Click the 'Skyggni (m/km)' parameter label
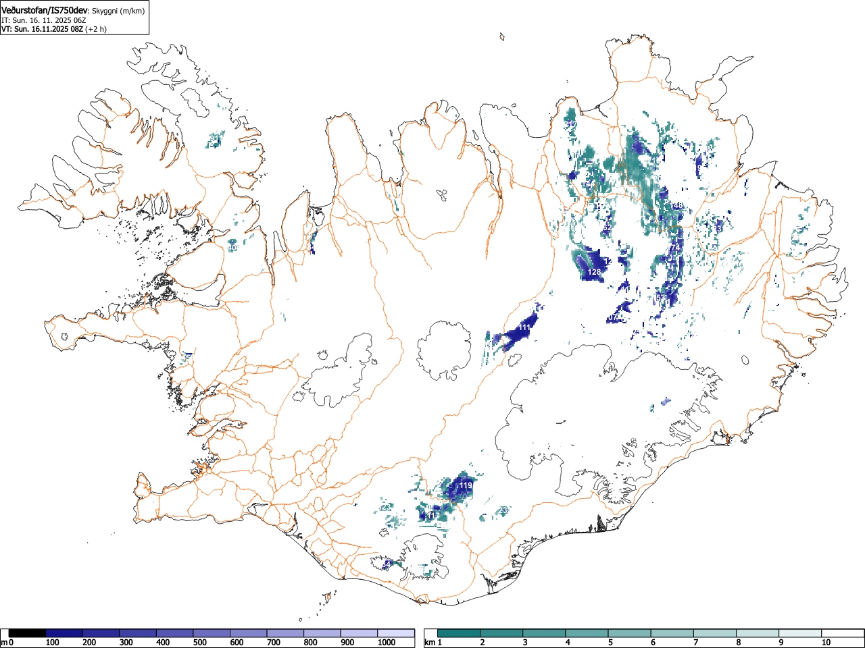 (118, 11)
